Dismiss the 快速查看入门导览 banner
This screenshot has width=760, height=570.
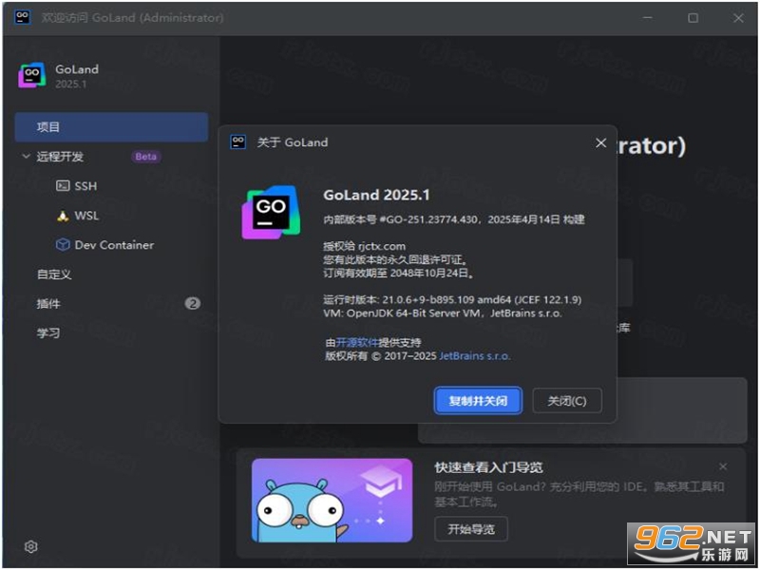723,466
